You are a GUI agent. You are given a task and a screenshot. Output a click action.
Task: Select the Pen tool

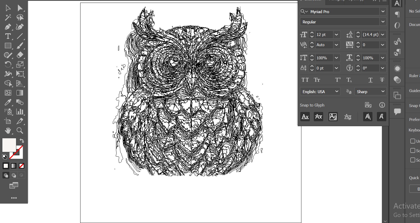click(8, 27)
